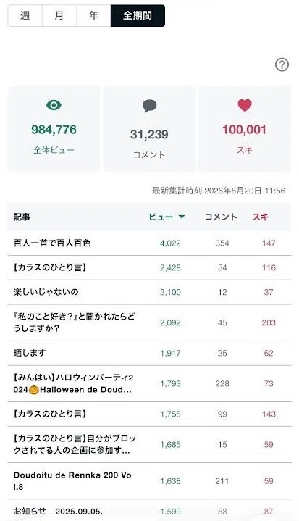Click the 984,776 全体ビュー card
Image resolution: width=299 pixels, height=521 pixels.
(x=54, y=129)
